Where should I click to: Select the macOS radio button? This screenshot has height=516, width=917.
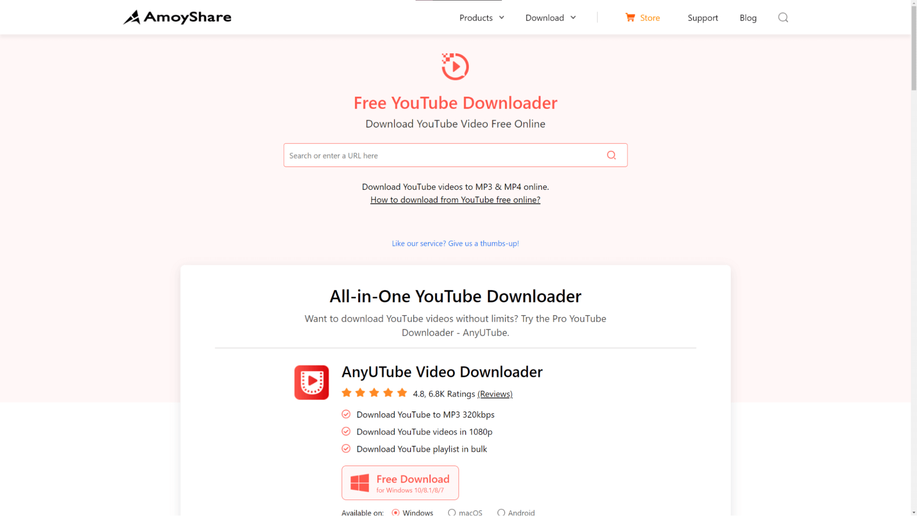tap(451, 512)
